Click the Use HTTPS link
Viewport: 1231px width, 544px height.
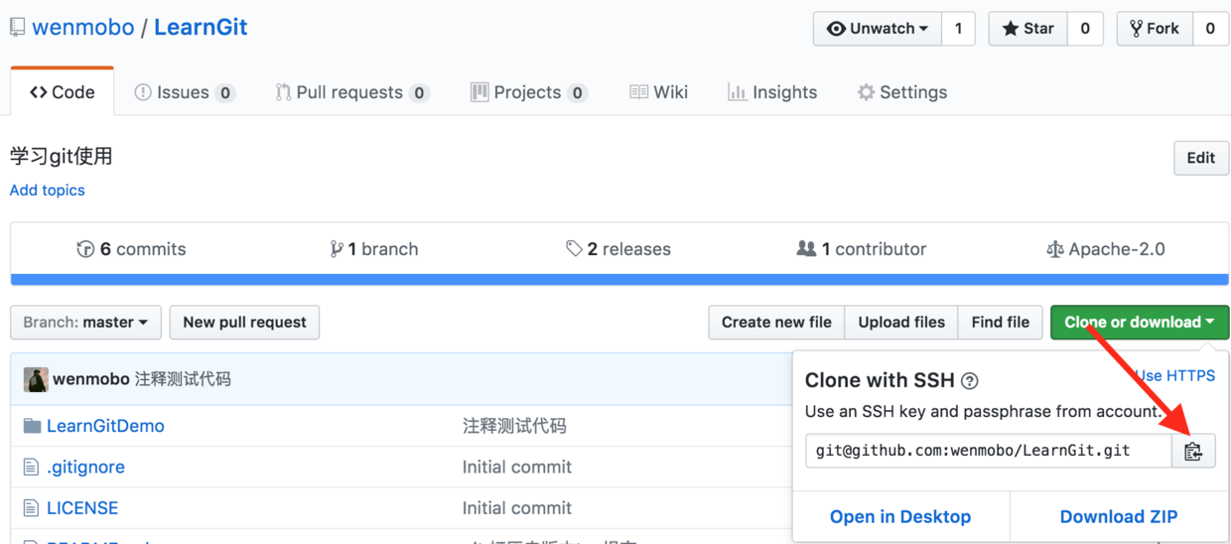coord(1176,375)
